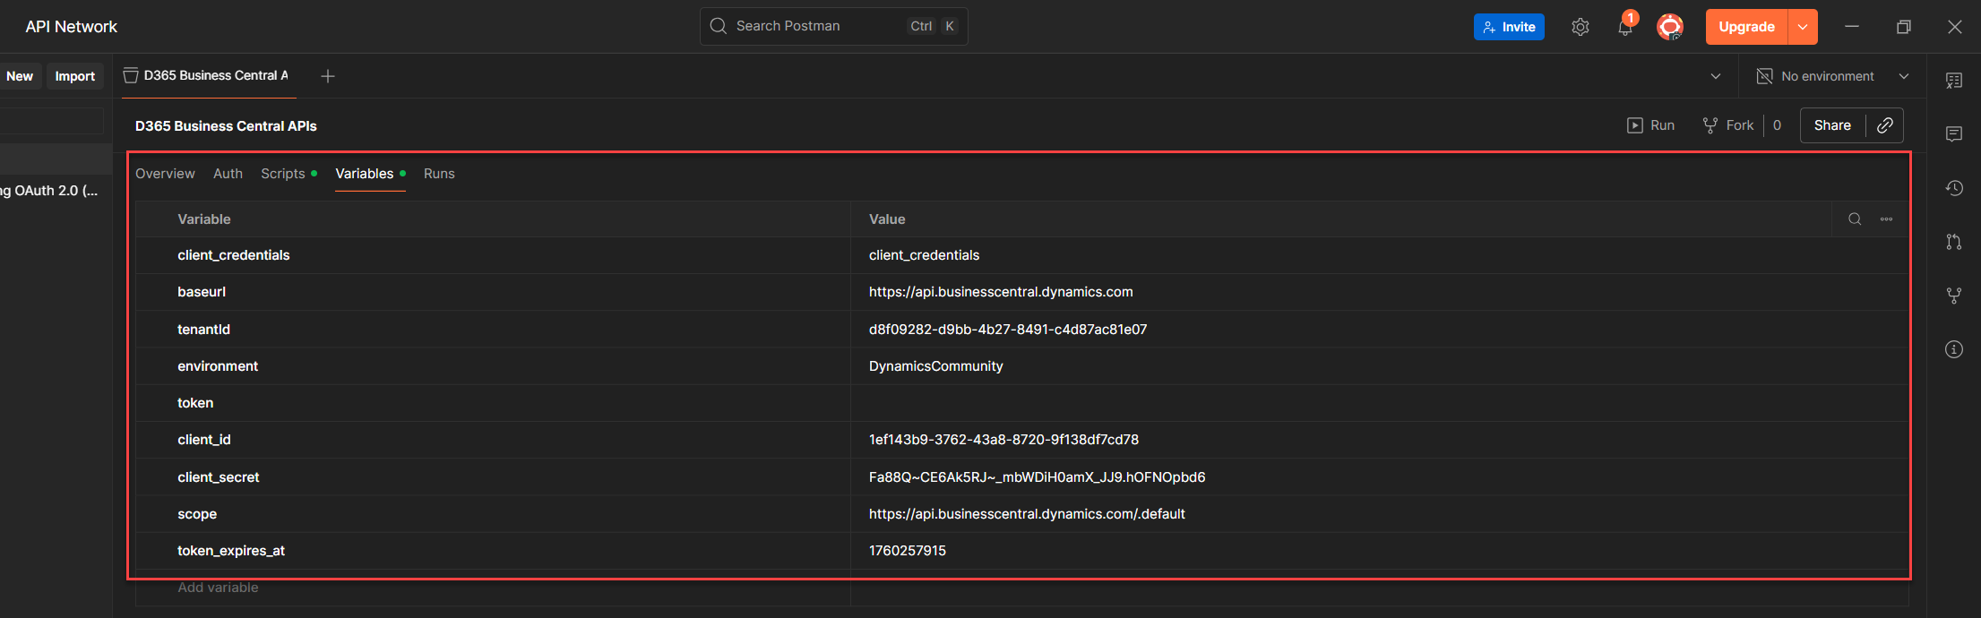Image resolution: width=1981 pixels, height=618 pixels.
Task: Click the client_credentials value cell
Action: click(1379, 255)
